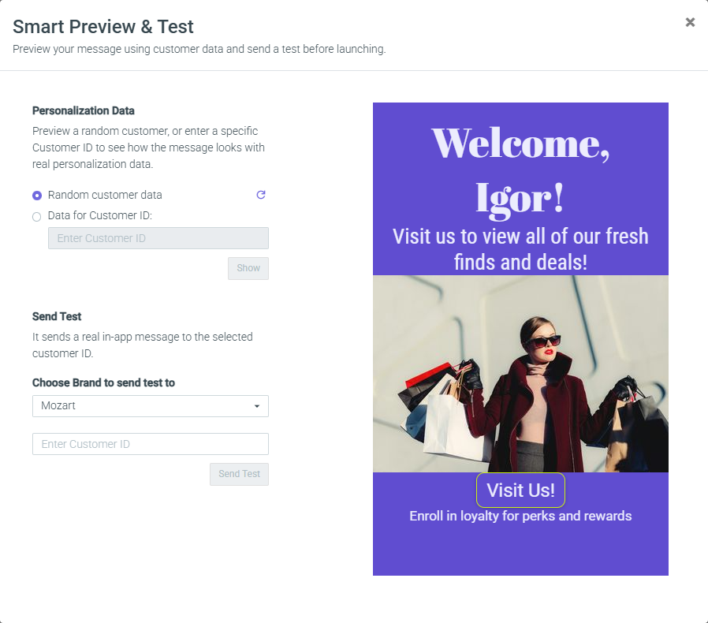Screen dimensions: 708x623
Task: Click the Enroll in loyalty text
Action: tap(520, 516)
